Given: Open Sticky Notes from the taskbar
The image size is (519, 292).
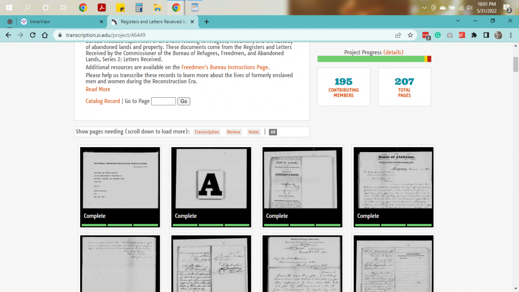Looking at the screenshot, I should pos(120,7).
